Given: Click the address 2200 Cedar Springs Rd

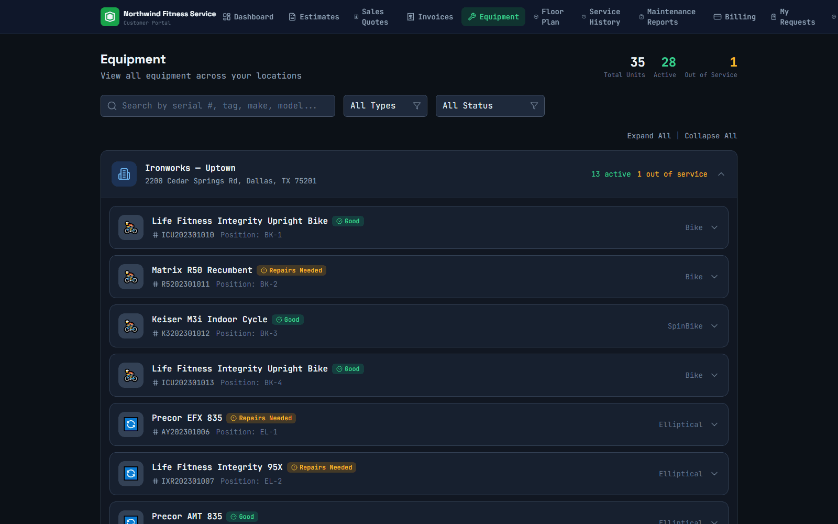Looking at the screenshot, I should tap(231, 181).
